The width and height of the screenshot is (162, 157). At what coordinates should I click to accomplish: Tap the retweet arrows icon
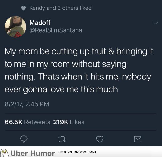(62, 139)
